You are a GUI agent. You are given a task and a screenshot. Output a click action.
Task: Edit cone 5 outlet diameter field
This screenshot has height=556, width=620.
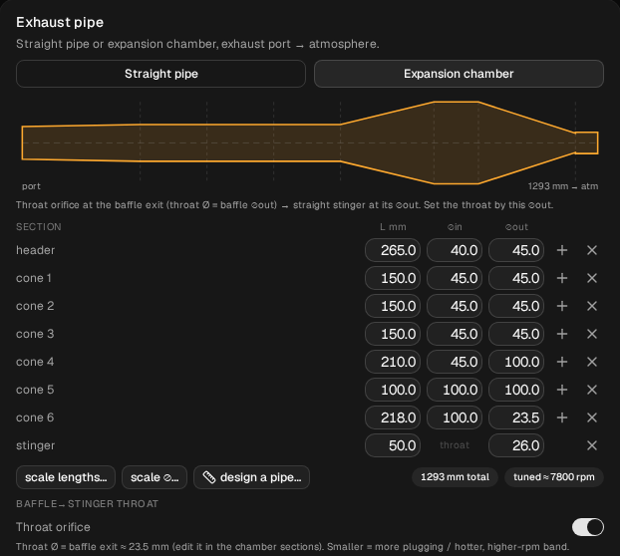[x=516, y=390]
